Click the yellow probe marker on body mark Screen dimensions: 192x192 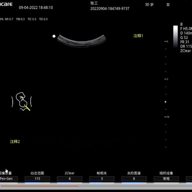coord(28,108)
